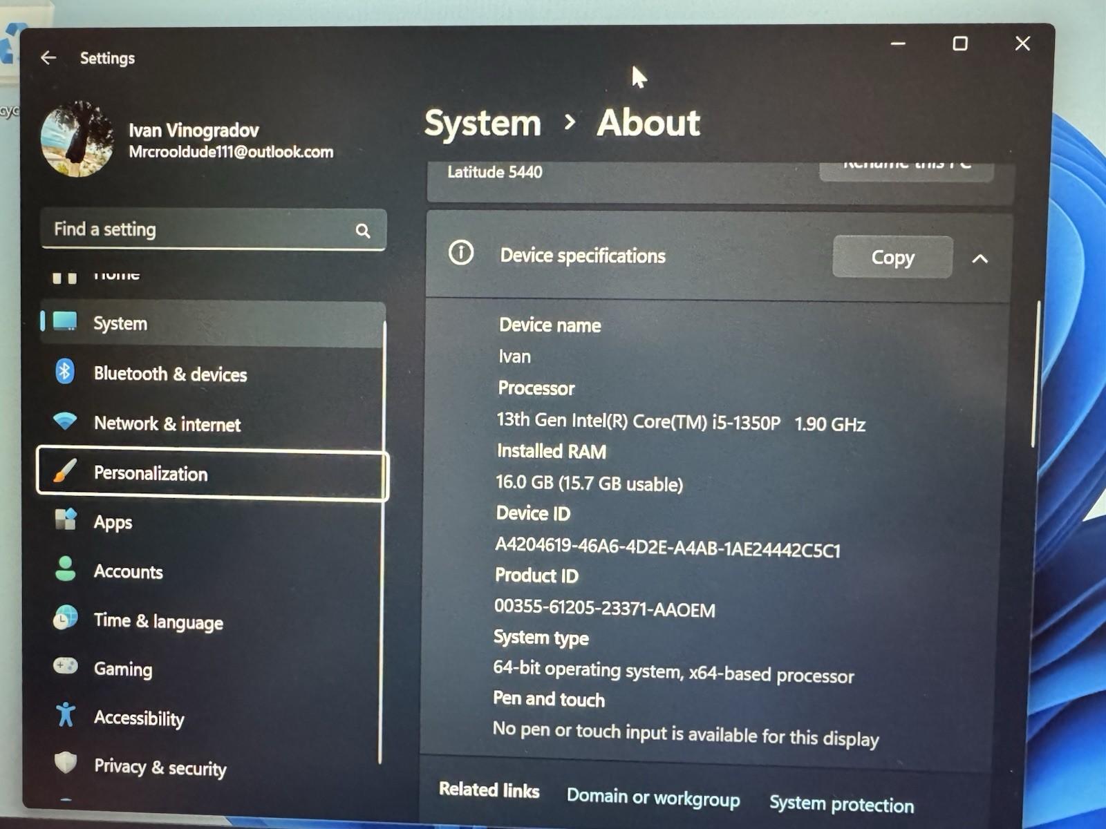
Task: Click the Apps icon in sidebar
Action: (66, 520)
